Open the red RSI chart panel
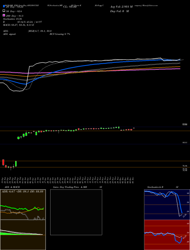The height and width of the screenshot is (250, 190). 167,235
